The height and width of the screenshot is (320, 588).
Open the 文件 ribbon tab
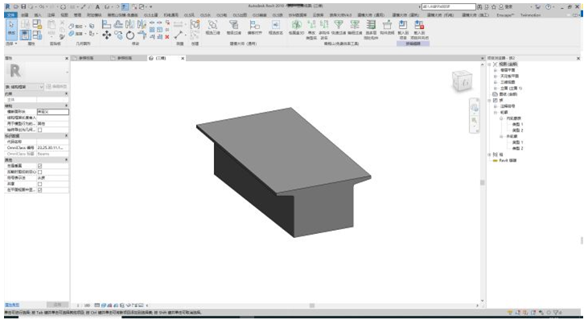click(x=10, y=15)
